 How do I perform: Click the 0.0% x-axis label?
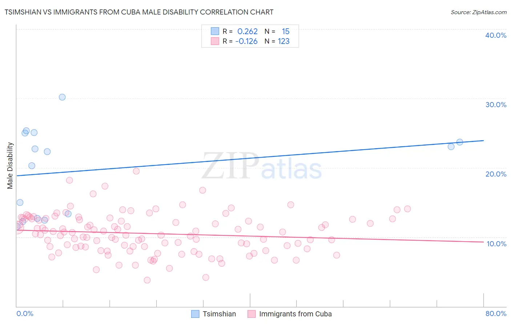25,313
